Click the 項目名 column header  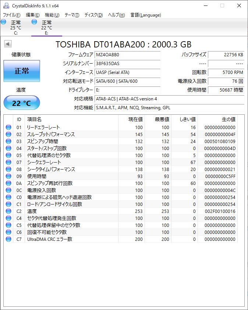pos(72,120)
